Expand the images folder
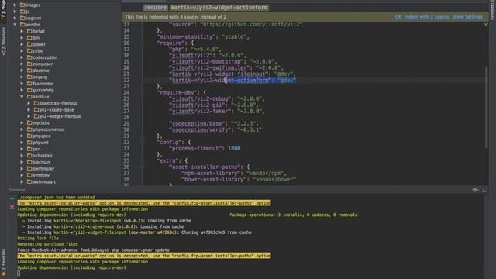The height and width of the screenshot is (279, 496). (x=15, y=5)
